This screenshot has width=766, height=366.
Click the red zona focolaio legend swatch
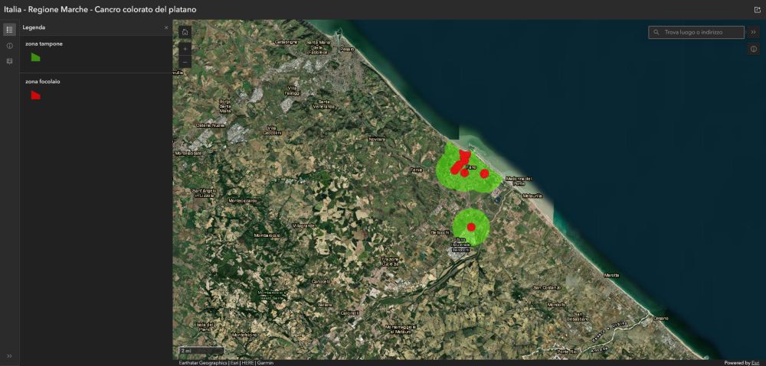(x=35, y=95)
